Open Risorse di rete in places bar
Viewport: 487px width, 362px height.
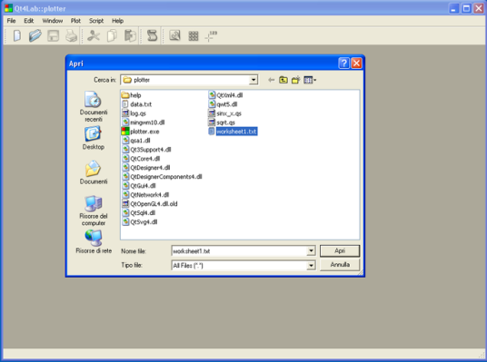coord(94,241)
